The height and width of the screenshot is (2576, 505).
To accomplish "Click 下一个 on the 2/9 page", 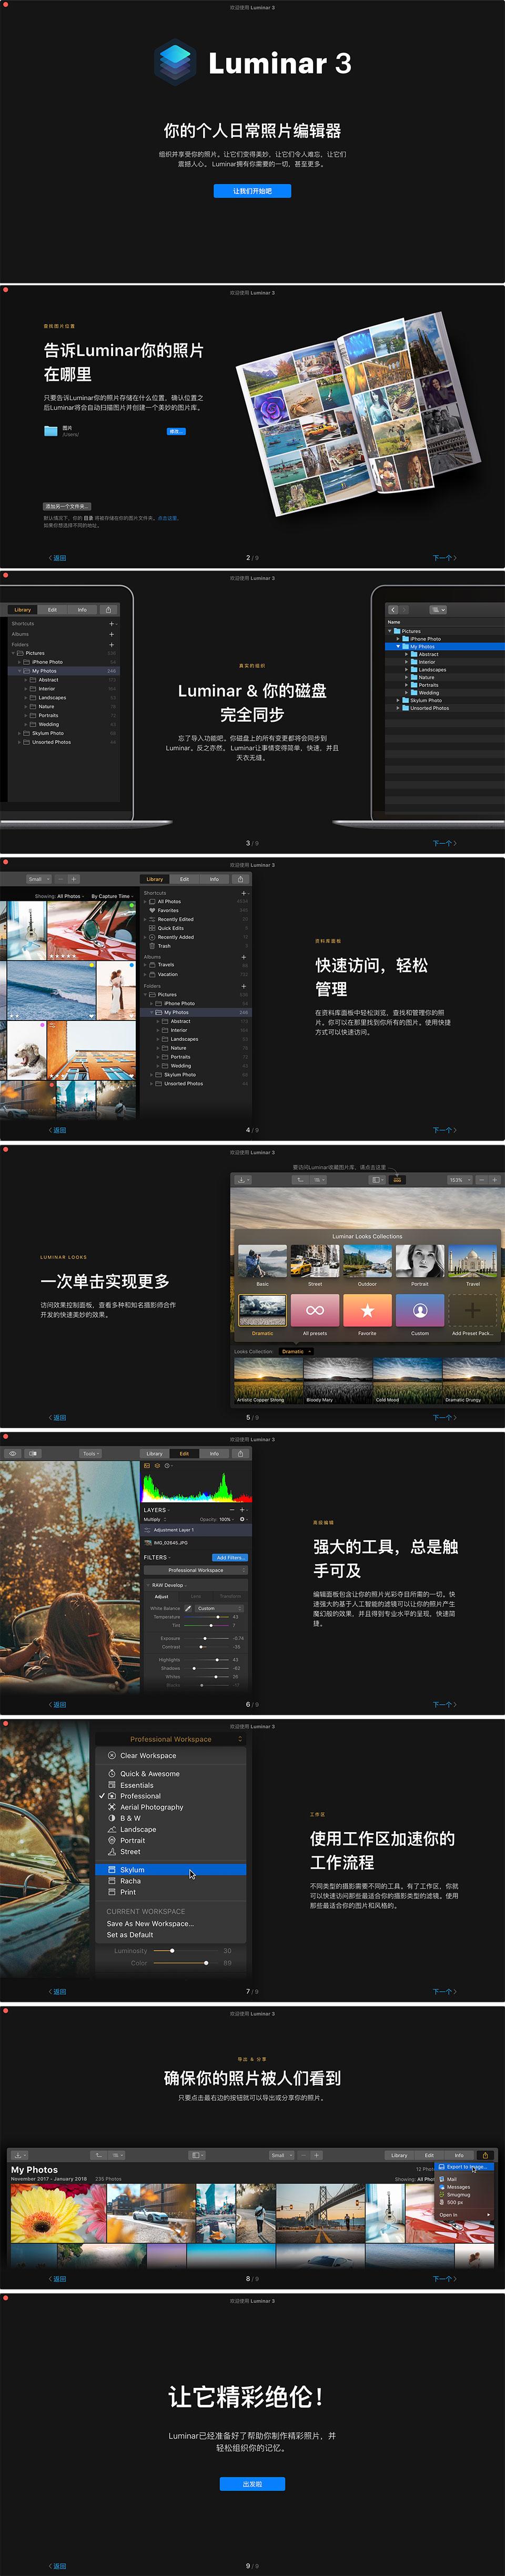I will click(444, 558).
